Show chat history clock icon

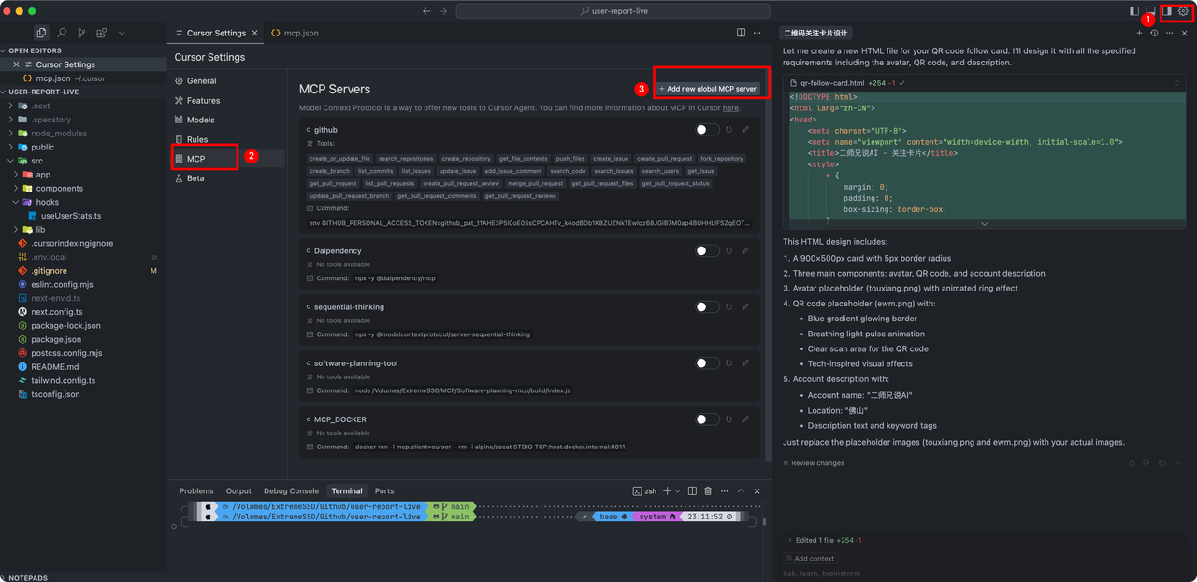click(1154, 33)
